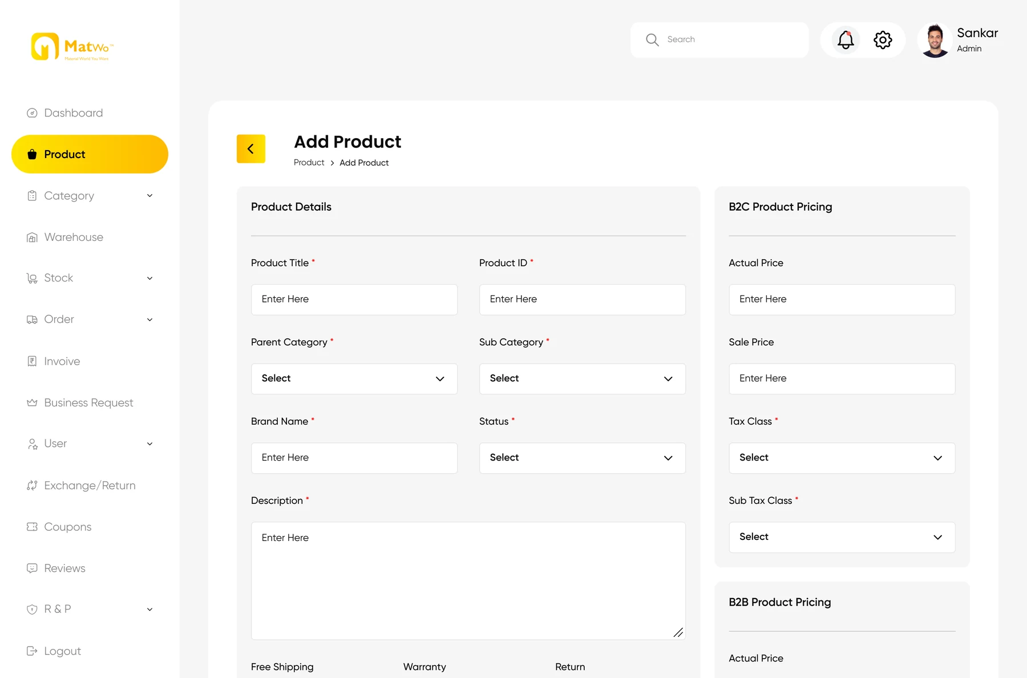Click the Exchange/Return icon
The height and width of the screenshot is (678, 1027).
tap(32, 486)
